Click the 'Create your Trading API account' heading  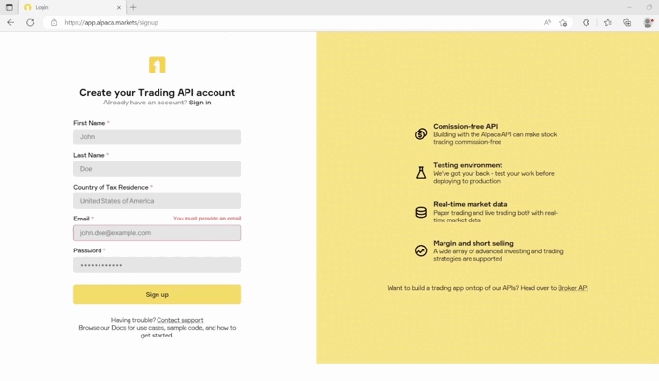pyautogui.click(x=158, y=92)
